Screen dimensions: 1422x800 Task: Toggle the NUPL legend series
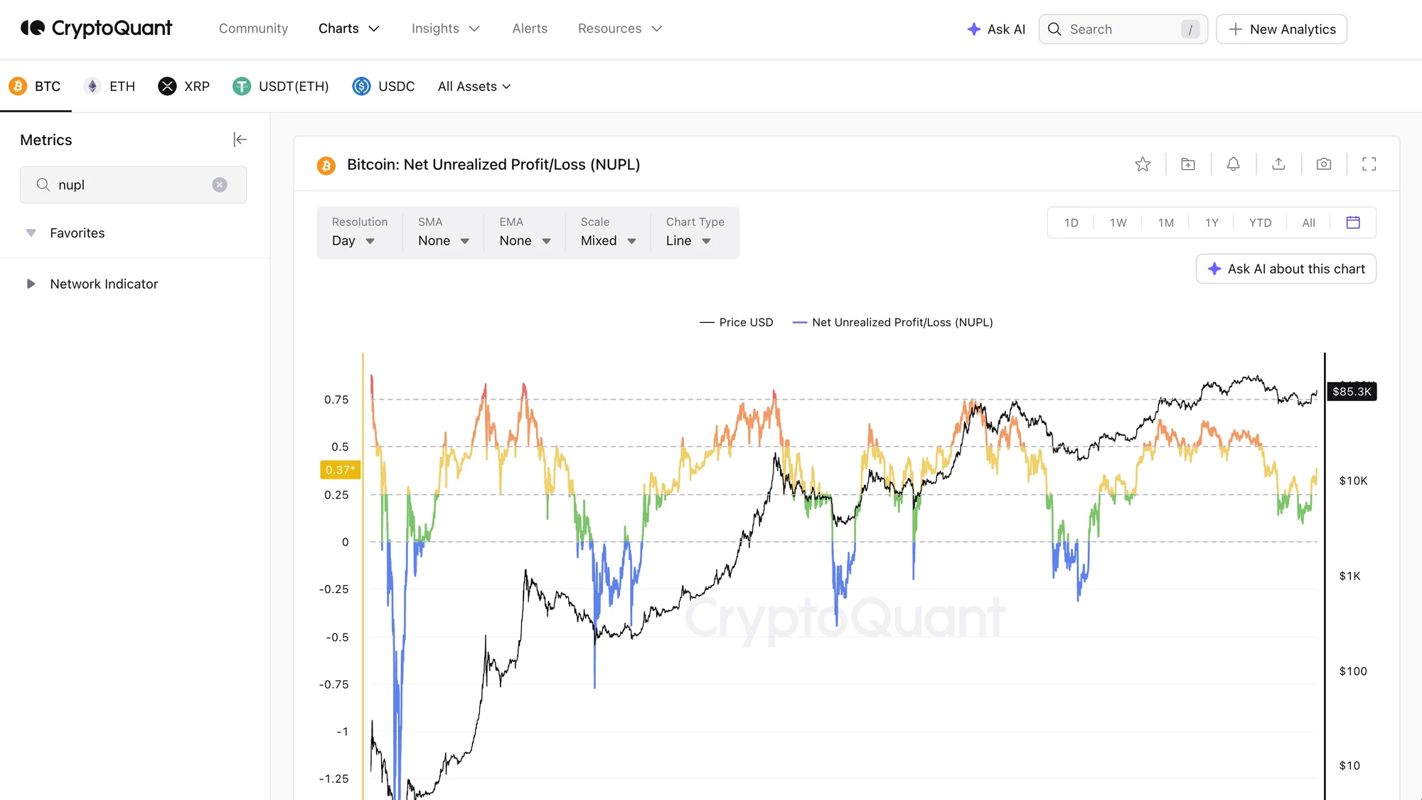click(x=892, y=322)
